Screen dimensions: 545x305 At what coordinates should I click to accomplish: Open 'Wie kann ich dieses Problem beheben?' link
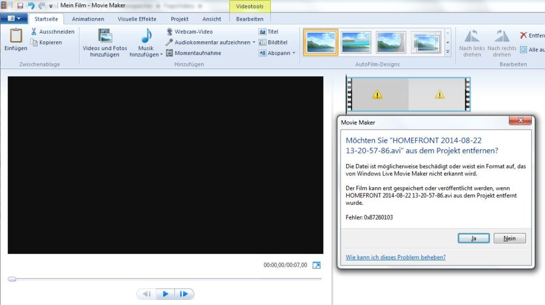[x=396, y=258]
